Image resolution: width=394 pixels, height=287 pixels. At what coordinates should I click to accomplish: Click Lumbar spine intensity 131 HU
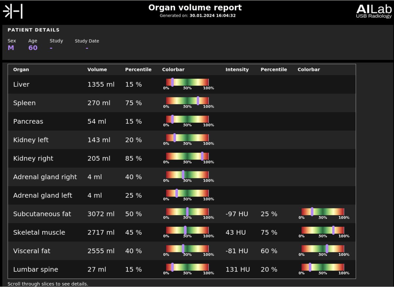click(x=238, y=269)
